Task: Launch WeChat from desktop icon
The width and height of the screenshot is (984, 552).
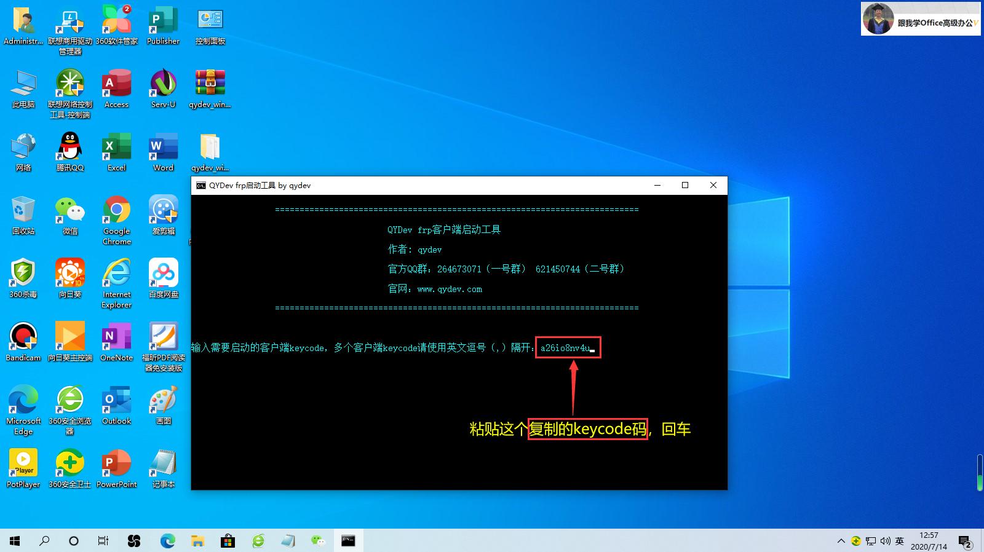Action: 70,216
